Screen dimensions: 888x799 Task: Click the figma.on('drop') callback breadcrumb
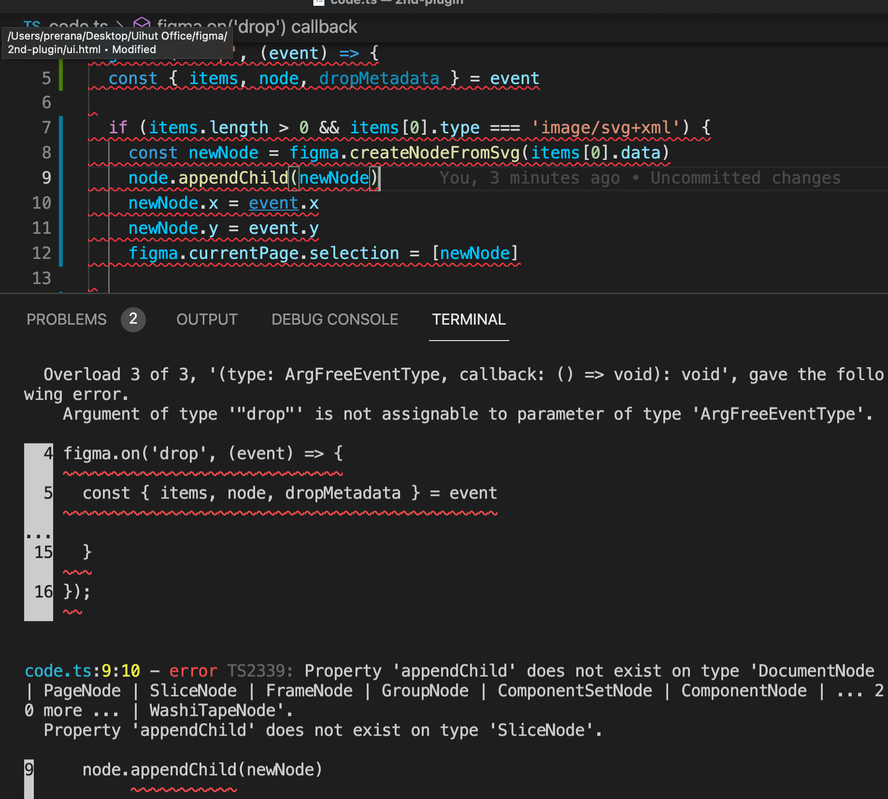click(257, 27)
